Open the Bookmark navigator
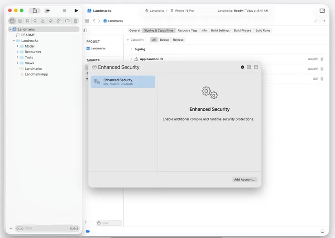 pos(28,21)
